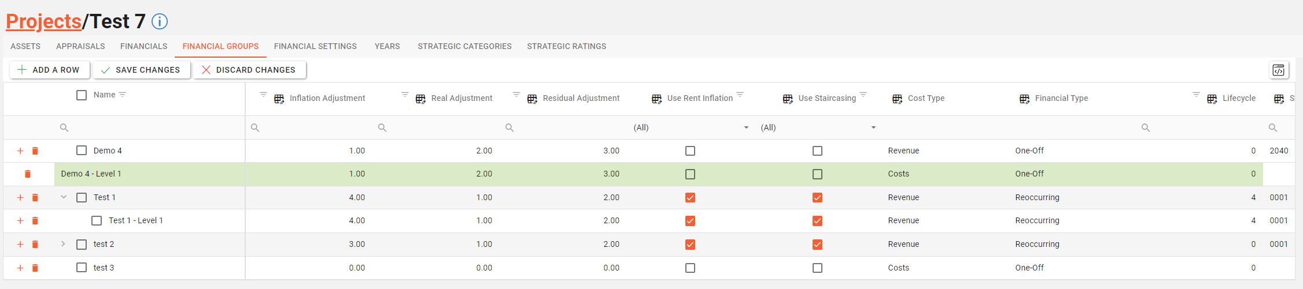
Task: Uncheck Use Rent Inflation for Test 1
Action: point(690,198)
